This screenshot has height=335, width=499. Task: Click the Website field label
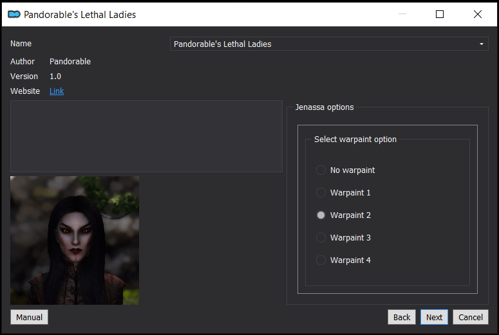[25, 91]
